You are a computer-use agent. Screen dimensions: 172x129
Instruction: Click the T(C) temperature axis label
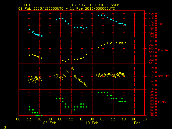pos(161,24)
